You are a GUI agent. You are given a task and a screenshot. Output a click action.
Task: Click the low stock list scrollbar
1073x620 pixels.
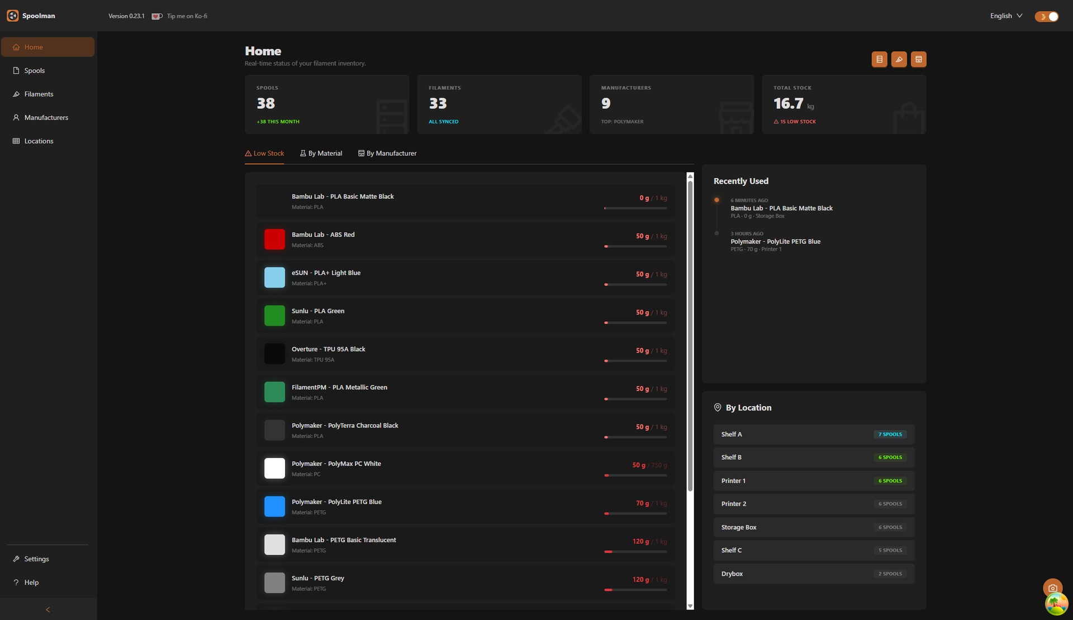(x=690, y=336)
